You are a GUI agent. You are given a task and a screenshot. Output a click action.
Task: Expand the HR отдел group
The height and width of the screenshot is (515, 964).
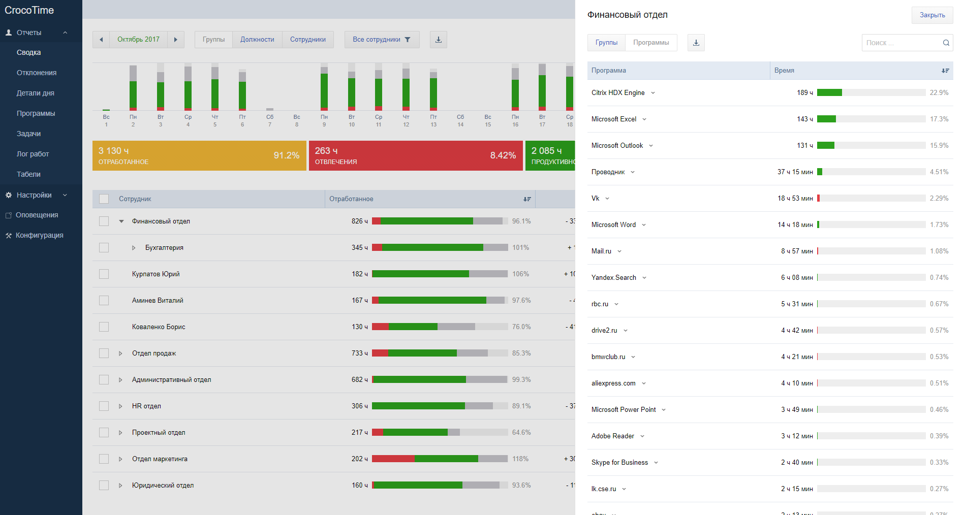tap(120, 406)
